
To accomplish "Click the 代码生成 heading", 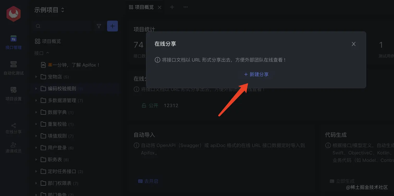I will point(336,135).
